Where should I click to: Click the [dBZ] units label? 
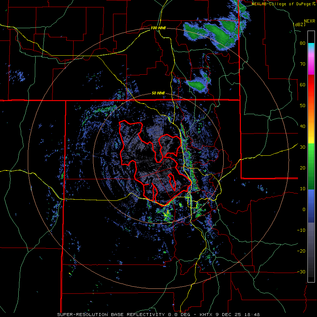[299, 24]
